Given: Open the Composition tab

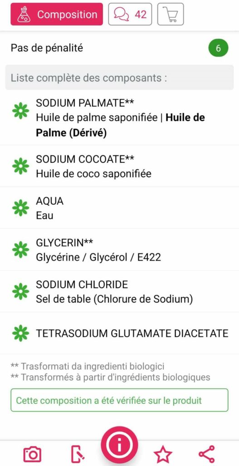Looking at the screenshot, I should [x=57, y=14].
